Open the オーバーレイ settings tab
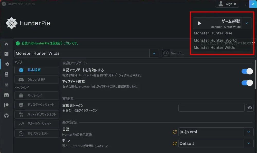This screenshot has height=153, width=257. pyautogui.click(x=37, y=95)
